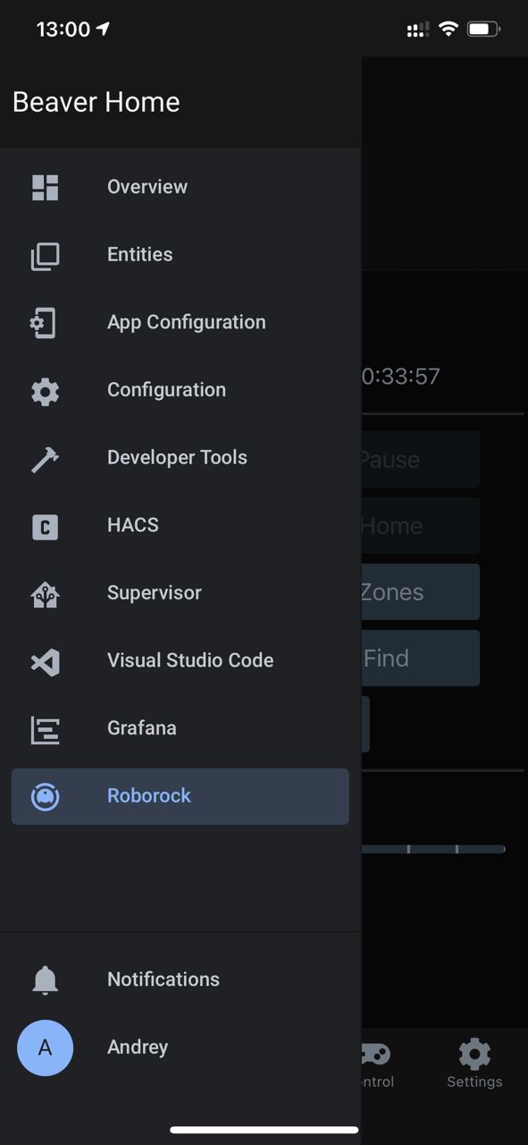This screenshot has width=528, height=1145.
Task: Switch to the Settings tab
Action: coord(474,1064)
